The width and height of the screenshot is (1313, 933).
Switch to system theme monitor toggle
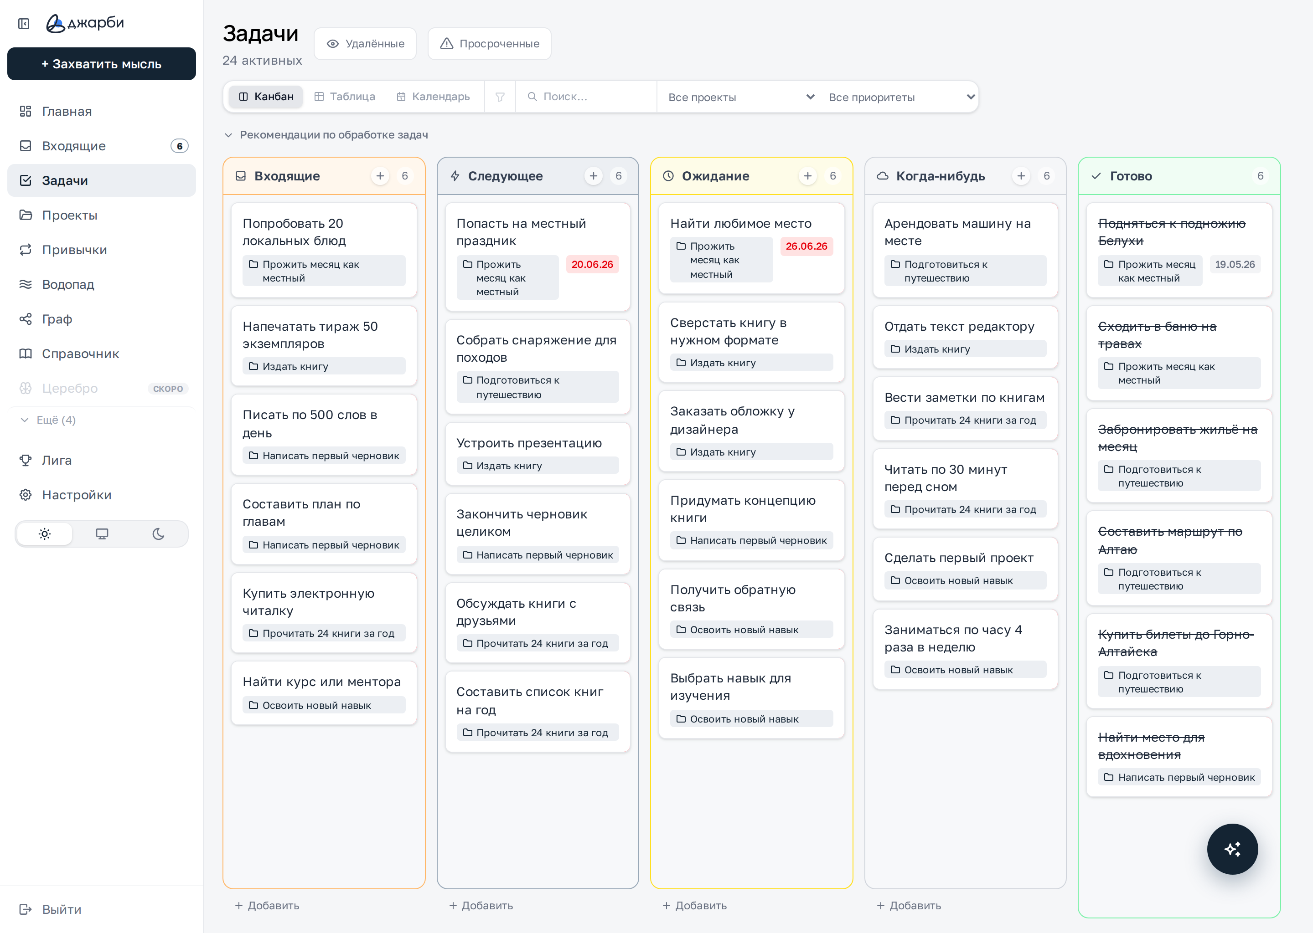[102, 534]
